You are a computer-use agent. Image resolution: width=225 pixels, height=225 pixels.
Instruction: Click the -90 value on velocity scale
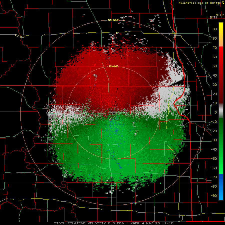coord(214,196)
